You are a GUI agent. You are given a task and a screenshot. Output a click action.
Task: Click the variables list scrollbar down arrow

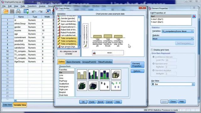79,47
